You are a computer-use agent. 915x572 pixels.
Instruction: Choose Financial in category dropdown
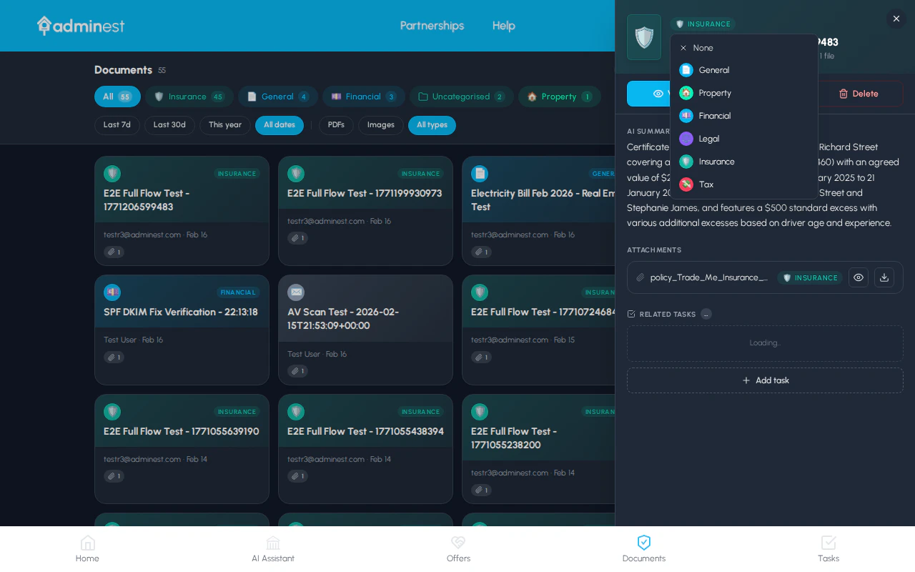pos(744,116)
